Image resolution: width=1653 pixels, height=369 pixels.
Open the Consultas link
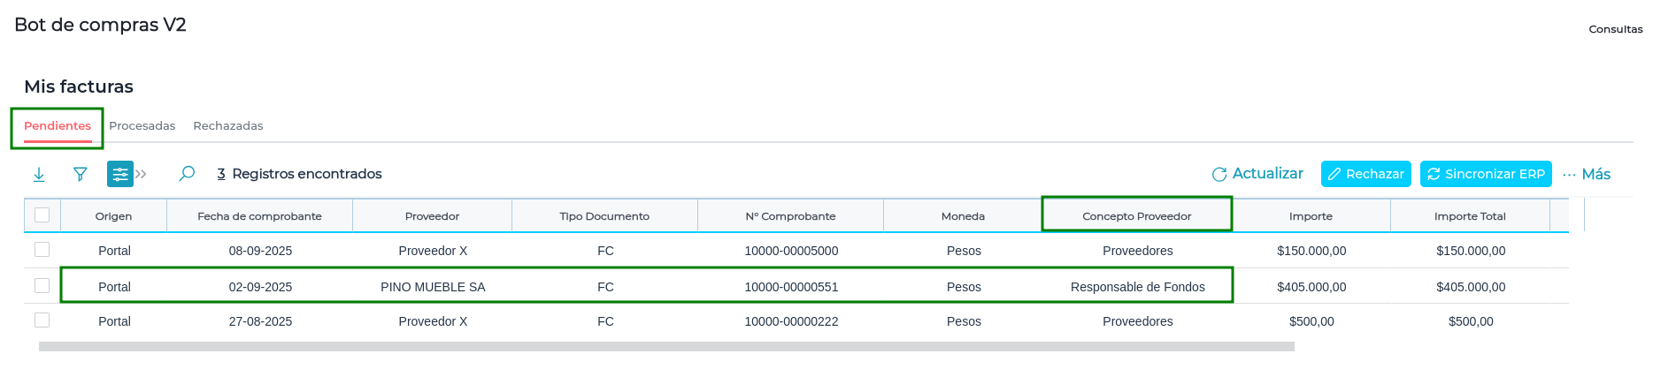pyautogui.click(x=1615, y=29)
